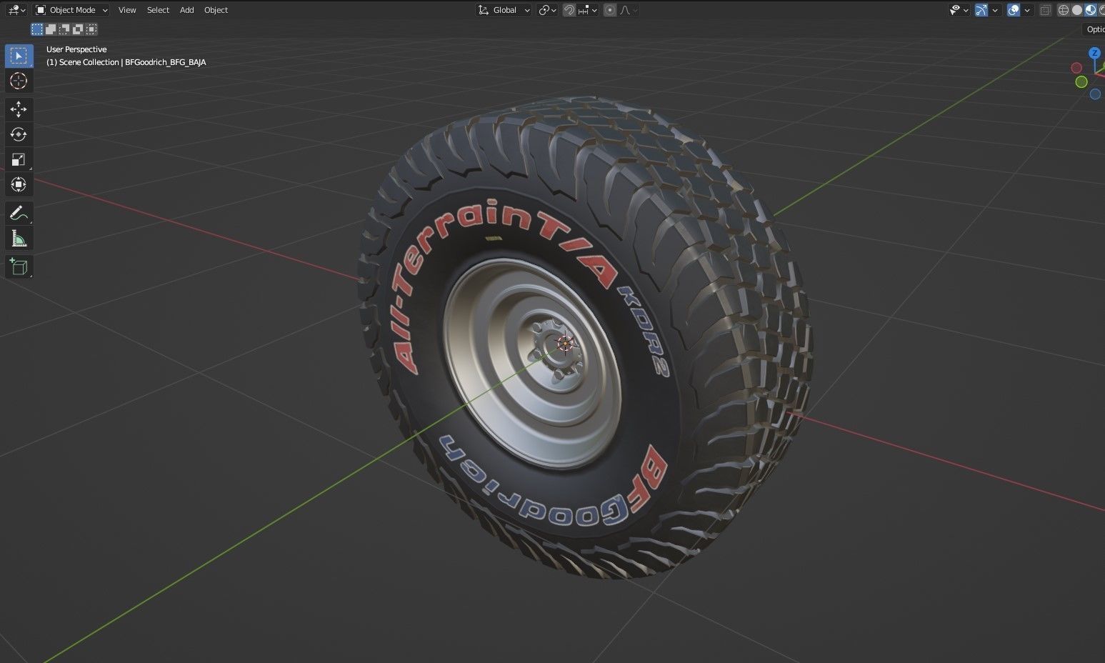1105x663 pixels.
Task: Switch to rendered viewport shading
Action: 1102,10
